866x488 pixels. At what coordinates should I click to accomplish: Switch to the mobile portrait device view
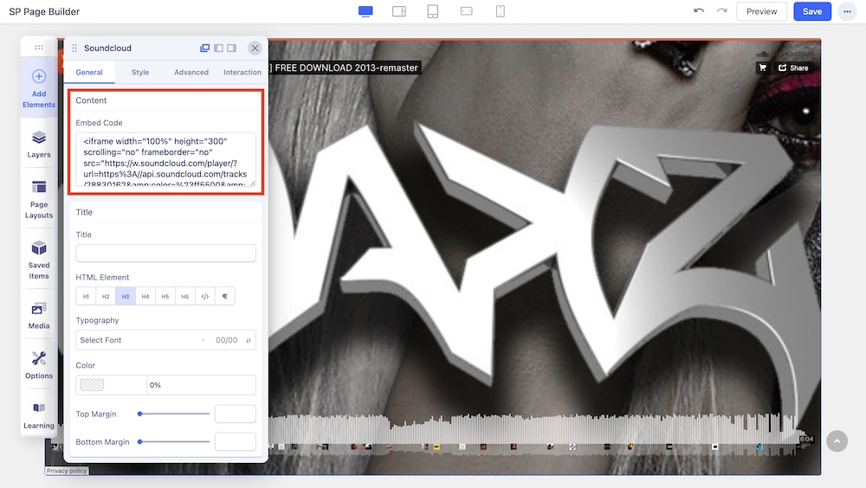(x=501, y=11)
